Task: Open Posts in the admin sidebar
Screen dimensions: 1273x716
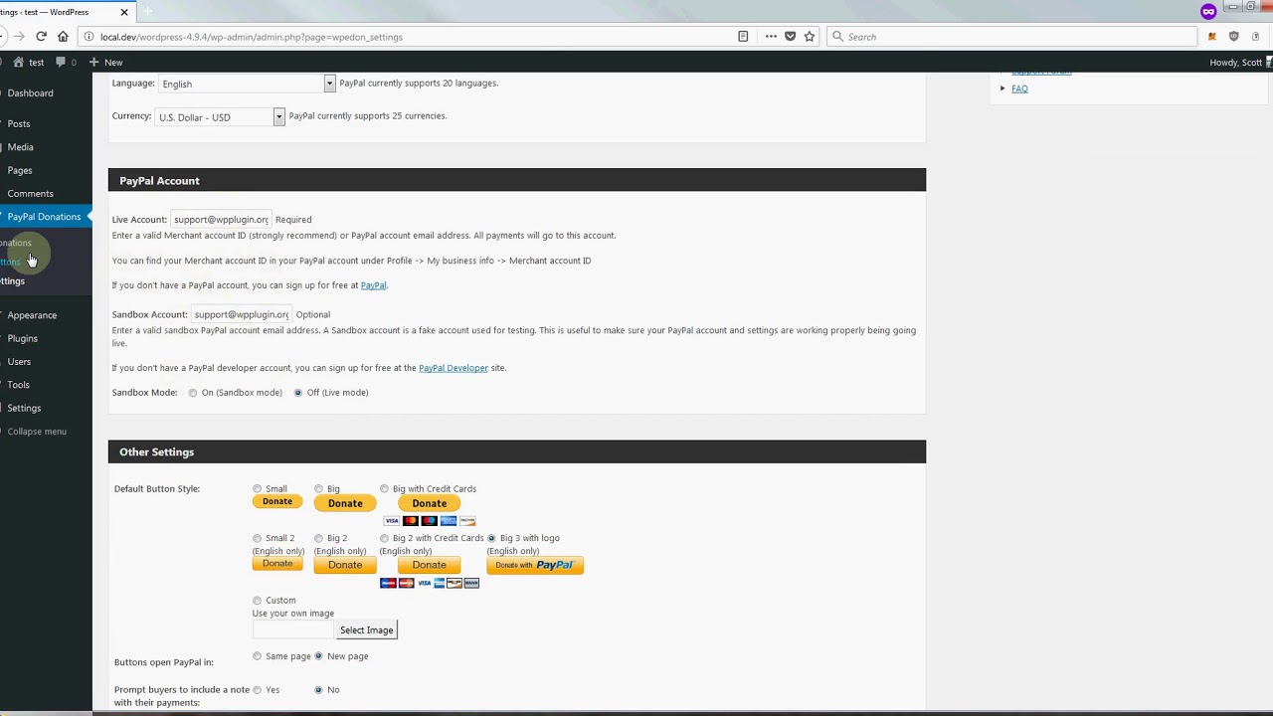Action: tap(19, 123)
